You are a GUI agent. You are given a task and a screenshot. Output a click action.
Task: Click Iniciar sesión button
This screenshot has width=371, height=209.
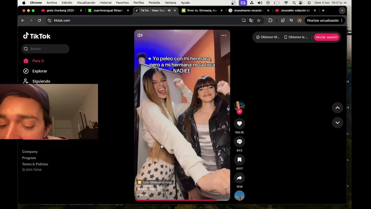326,37
